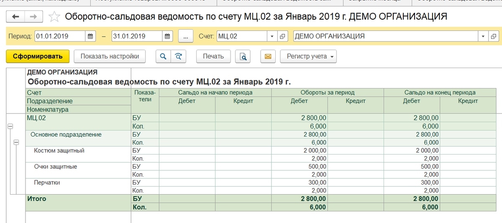
Task: Open the Счет МЦ.02 dropdown arrow
Action: (273, 36)
